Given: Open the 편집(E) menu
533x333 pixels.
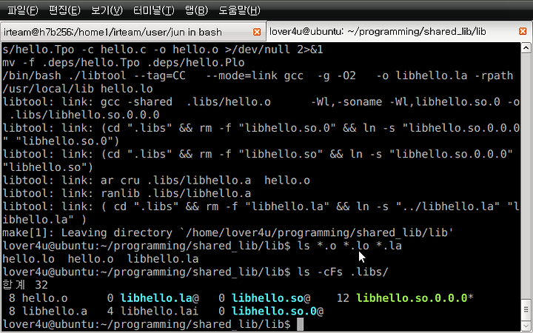Looking at the screenshot, I should (x=64, y=10).
